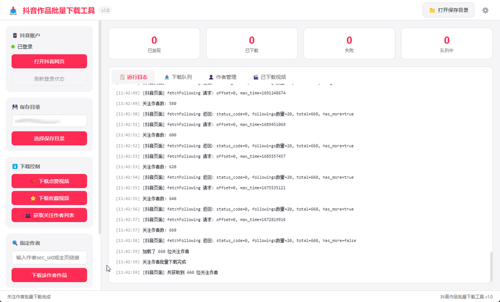Click the star icon on 下载收藏视频

[32, 198]
